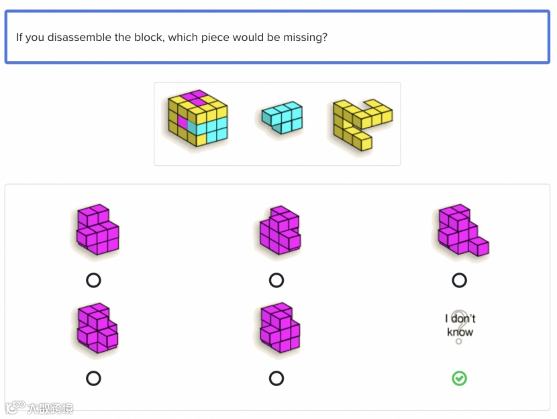Screen dimensions: 557x419
Task: Select radio button under bottom-left magenta piece
Action: [94, 379]
